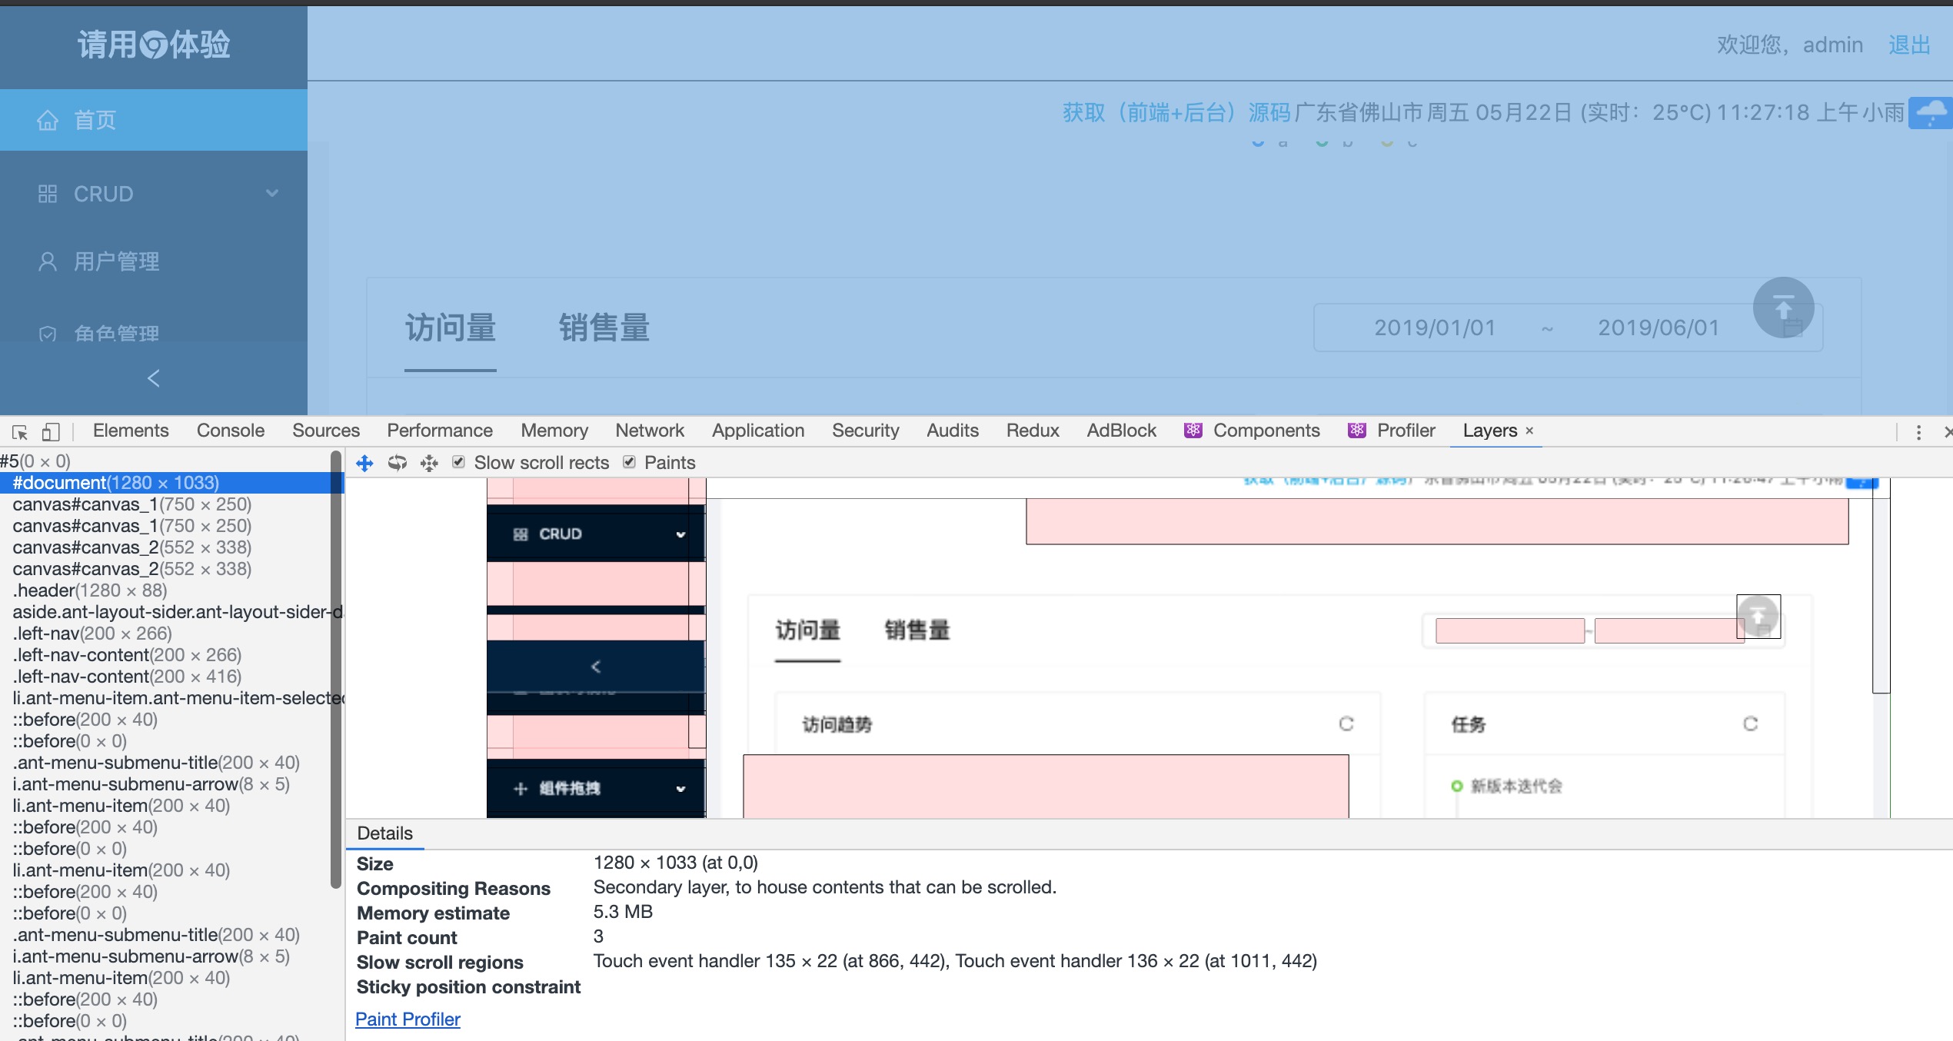The width and height of the screenshot is (1953, 1041).
Task: Open the Redux tab
Action: pos(1033,431)
